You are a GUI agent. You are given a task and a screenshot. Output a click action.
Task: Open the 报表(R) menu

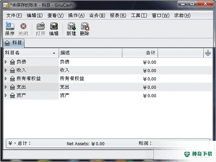tap(118, 15)
